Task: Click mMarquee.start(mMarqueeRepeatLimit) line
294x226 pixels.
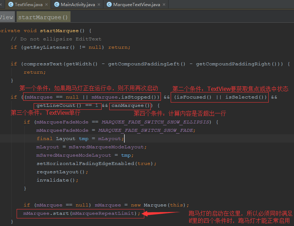Action: click(x=82, y=213)
